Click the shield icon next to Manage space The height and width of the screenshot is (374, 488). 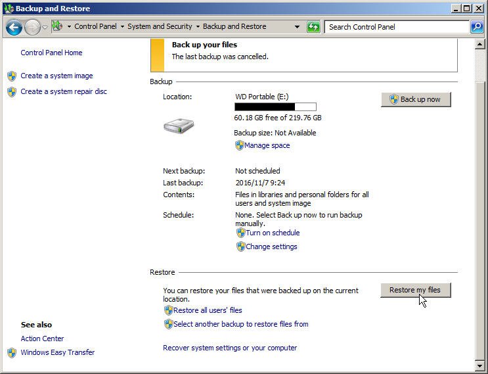tap(239, 145)
